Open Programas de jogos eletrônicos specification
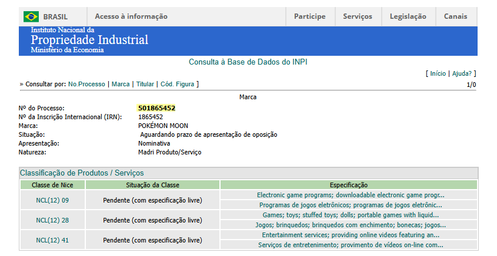 click(x=351, y=205)
